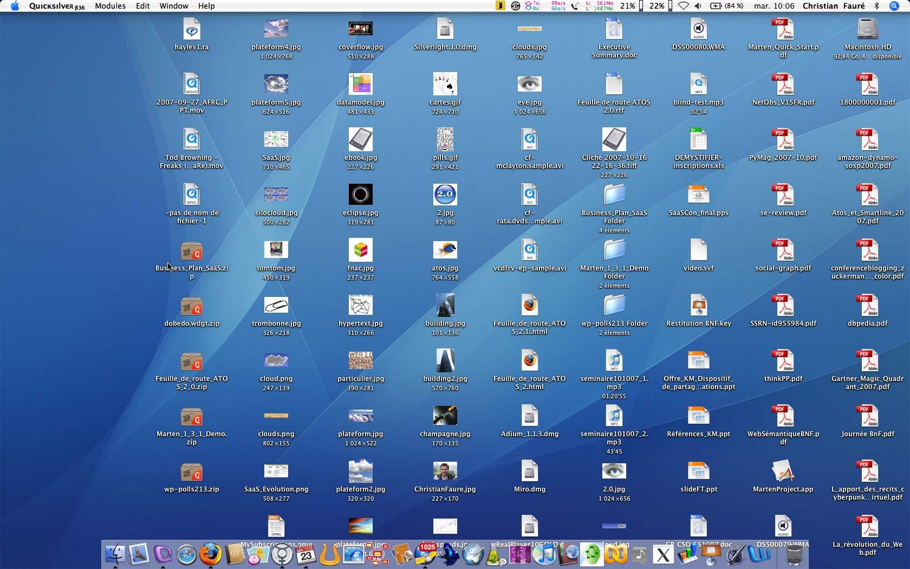Screen dimensions: 910x569
Task: Select the Business_Plan_SaaS Folder
Action: tap(614, 195)
